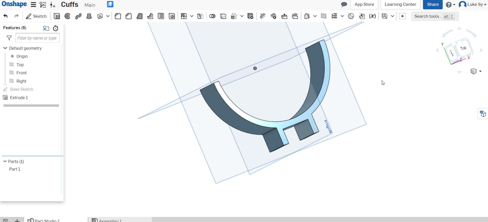Select the Revolve tool icon
Viewport: 488px width, 222px height.
click(68, 16)
